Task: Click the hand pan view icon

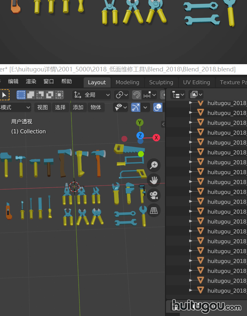Action: point(154,180)
